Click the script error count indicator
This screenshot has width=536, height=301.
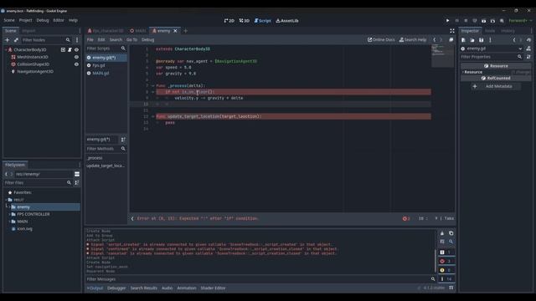(406, 218)
